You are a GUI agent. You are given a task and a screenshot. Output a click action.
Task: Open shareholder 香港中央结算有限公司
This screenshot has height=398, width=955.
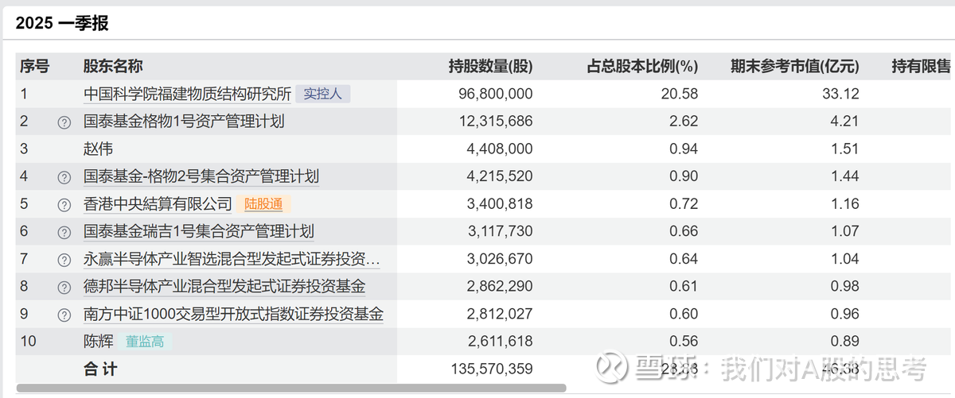(158, 204)
